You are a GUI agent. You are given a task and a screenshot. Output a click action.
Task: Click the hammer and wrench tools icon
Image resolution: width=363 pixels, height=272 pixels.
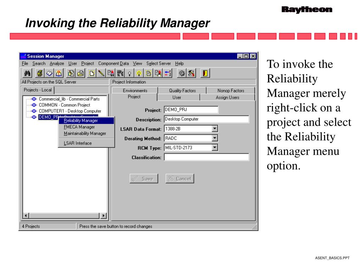click(x=191, y=73)
